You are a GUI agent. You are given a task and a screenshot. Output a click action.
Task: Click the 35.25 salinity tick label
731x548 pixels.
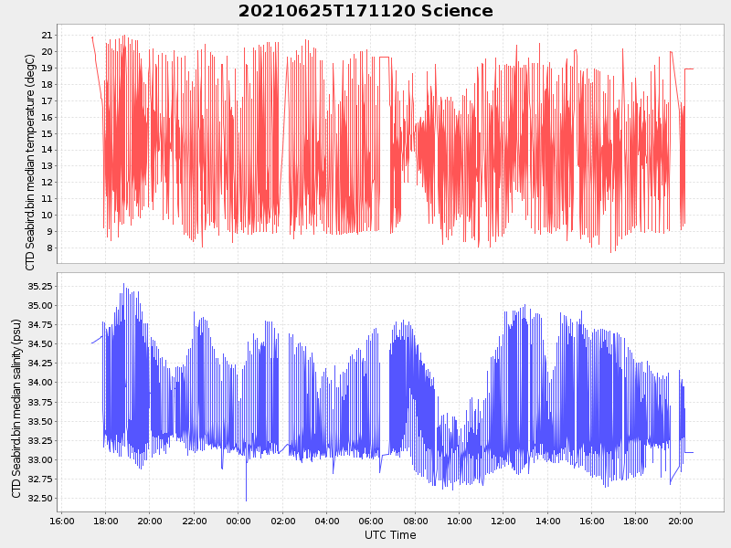pyautogui.click(x=39, y=286)
